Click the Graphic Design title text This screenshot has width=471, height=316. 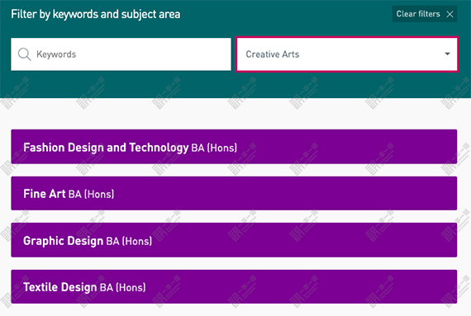(63, 241)
